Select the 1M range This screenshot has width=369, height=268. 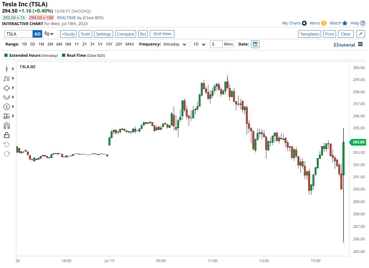pos(41,44)
